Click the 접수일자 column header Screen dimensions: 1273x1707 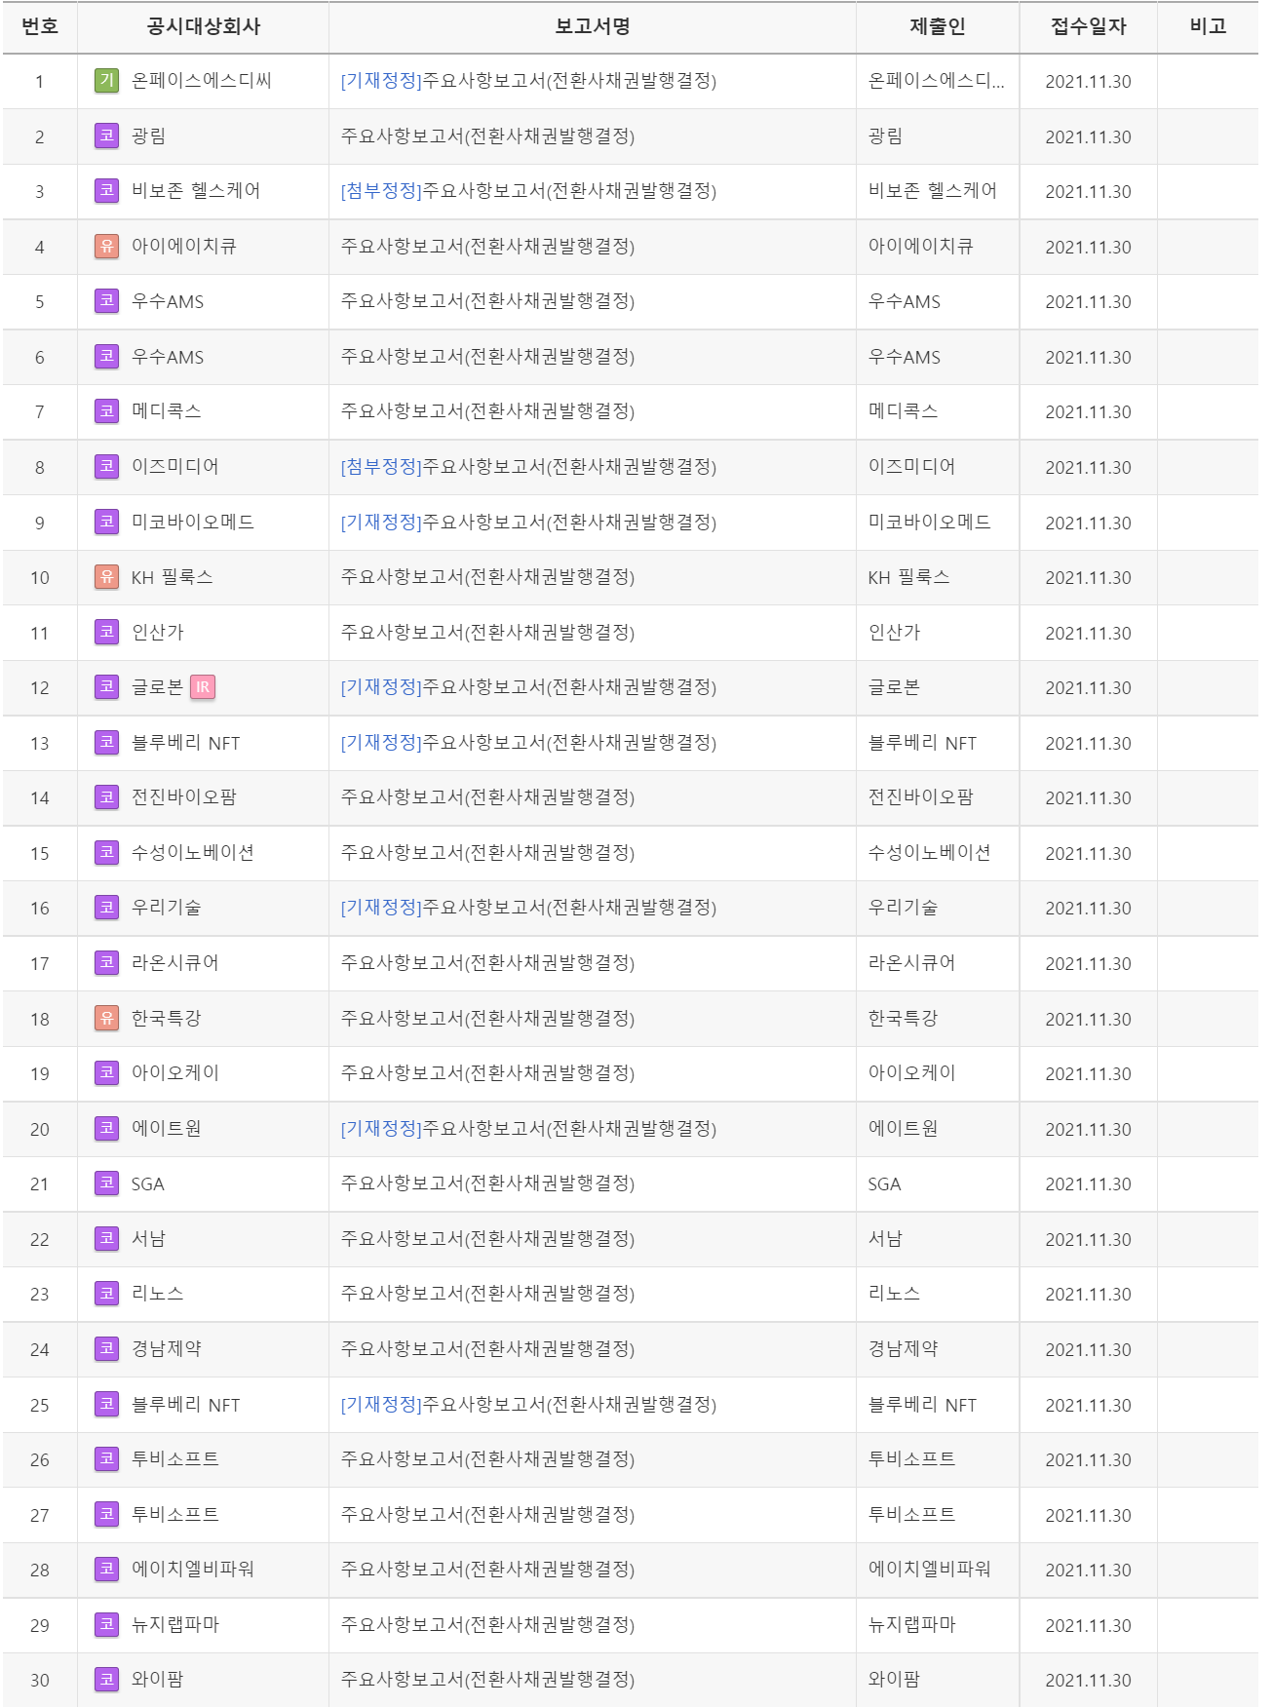[1088, 26]
